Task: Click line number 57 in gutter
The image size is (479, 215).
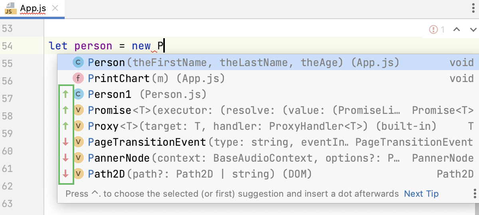Action: click(7, 98)
